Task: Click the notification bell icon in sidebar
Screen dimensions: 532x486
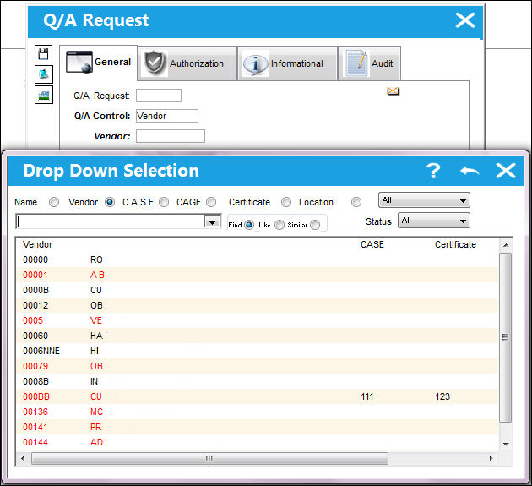Action: click(43, 74)
